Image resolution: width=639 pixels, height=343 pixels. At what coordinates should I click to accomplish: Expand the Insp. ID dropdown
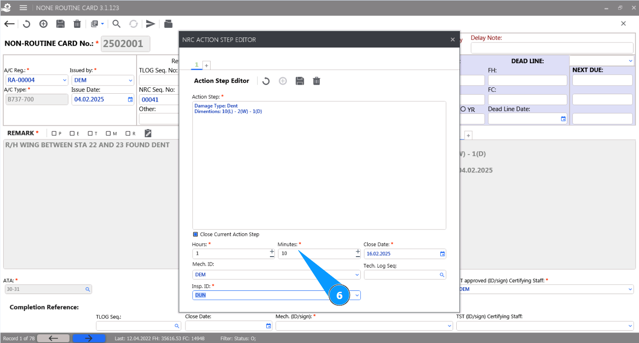tap(357, 295)
